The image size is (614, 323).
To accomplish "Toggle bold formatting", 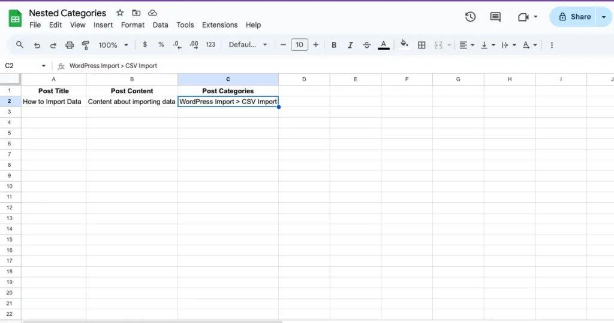I will [x=334, y=45].
